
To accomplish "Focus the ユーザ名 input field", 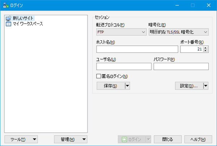I will (124, 67).
